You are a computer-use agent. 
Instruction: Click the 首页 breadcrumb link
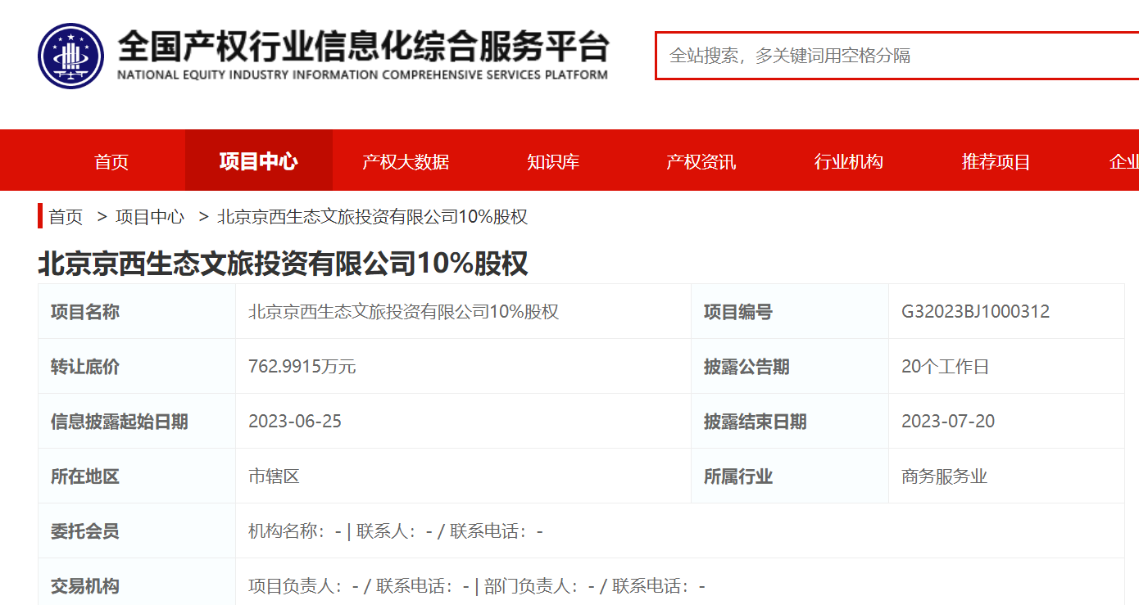coord(65,216)
